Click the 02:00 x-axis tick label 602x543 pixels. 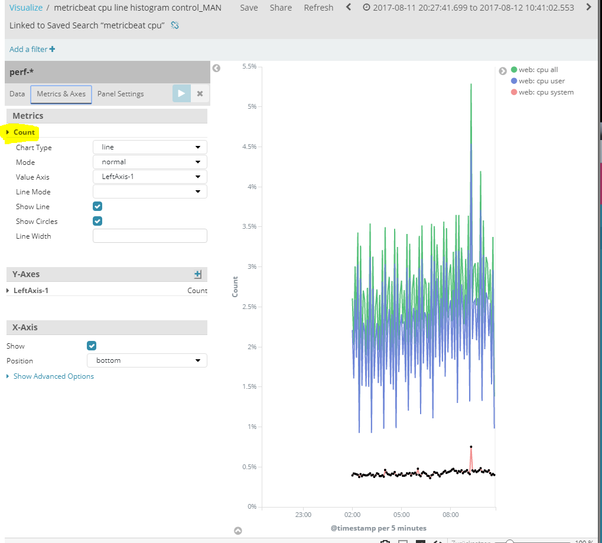coord(353,515)
